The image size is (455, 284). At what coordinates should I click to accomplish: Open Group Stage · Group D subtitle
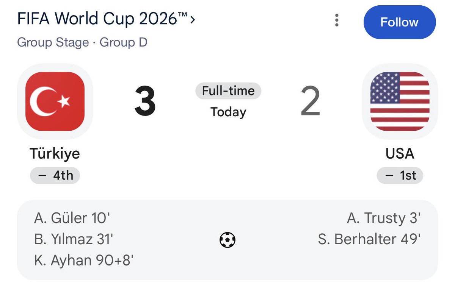pyautogui.click(x=82, y=42)
